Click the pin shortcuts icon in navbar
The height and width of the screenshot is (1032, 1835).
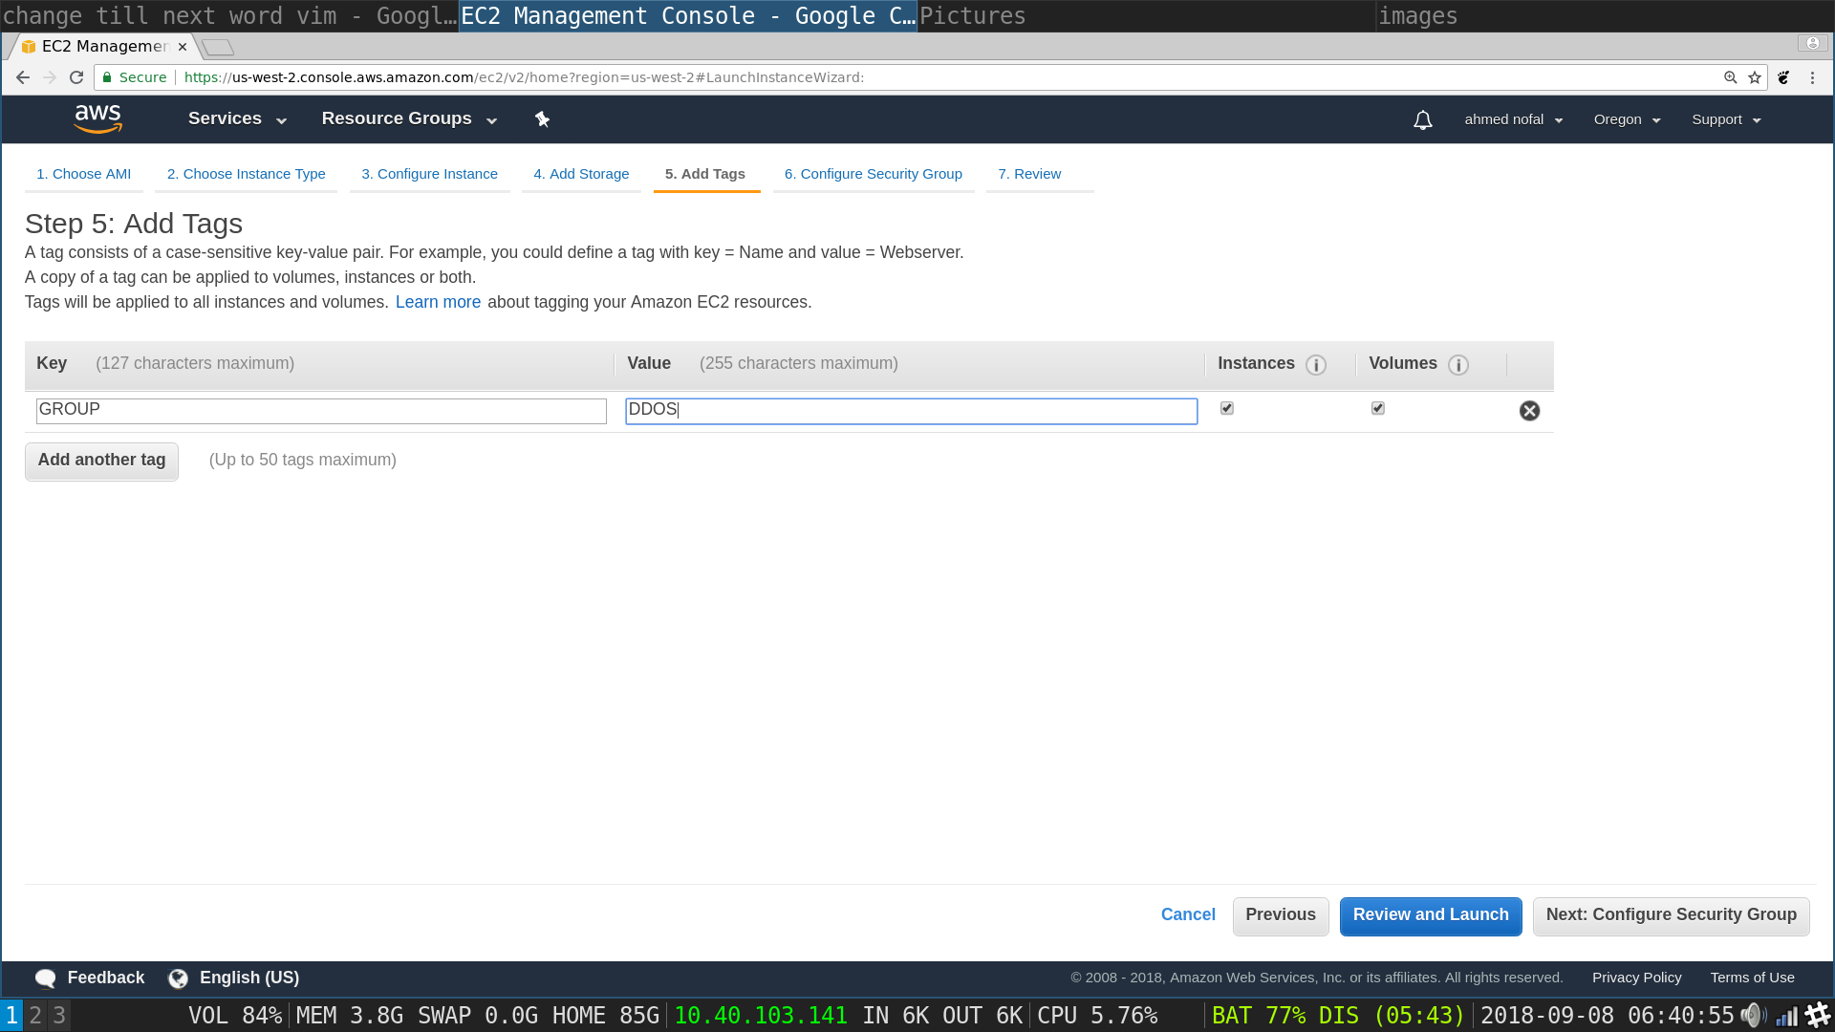point(542,119)
